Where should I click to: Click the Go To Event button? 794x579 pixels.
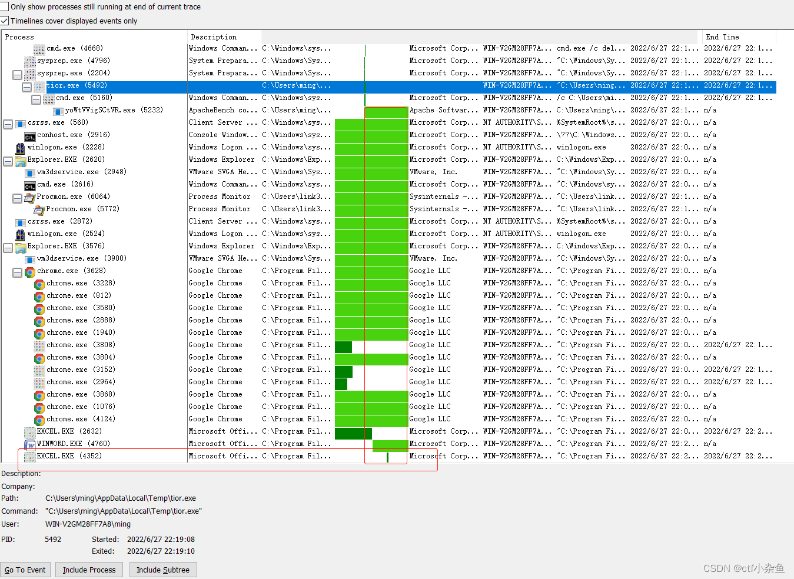click(25, 570)
